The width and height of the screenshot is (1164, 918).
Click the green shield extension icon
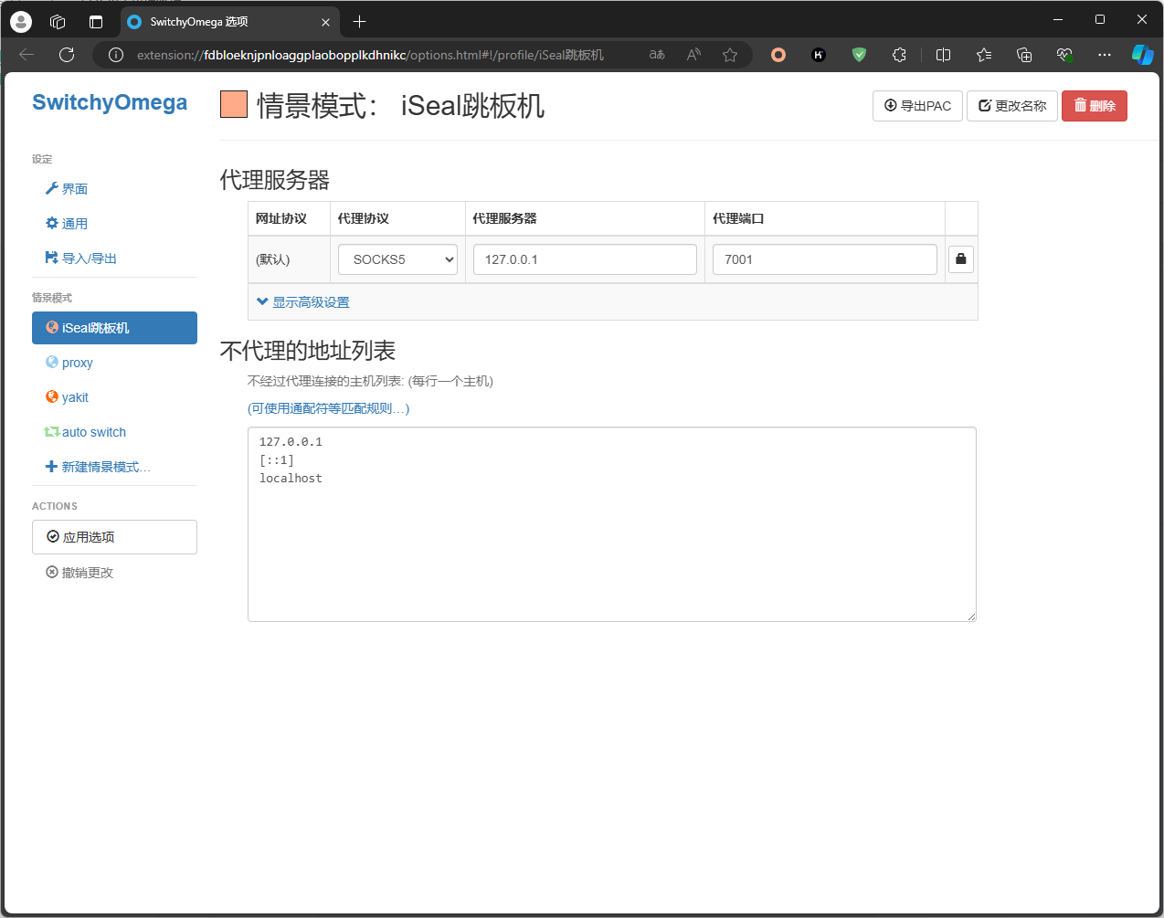(859, 55)
